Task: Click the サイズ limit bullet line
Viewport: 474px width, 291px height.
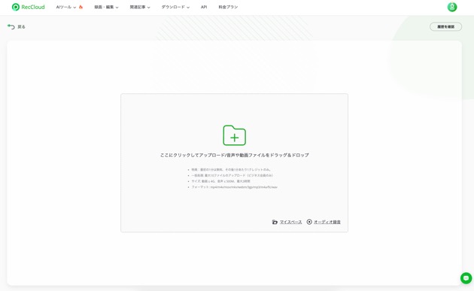Action: (220, 181)
